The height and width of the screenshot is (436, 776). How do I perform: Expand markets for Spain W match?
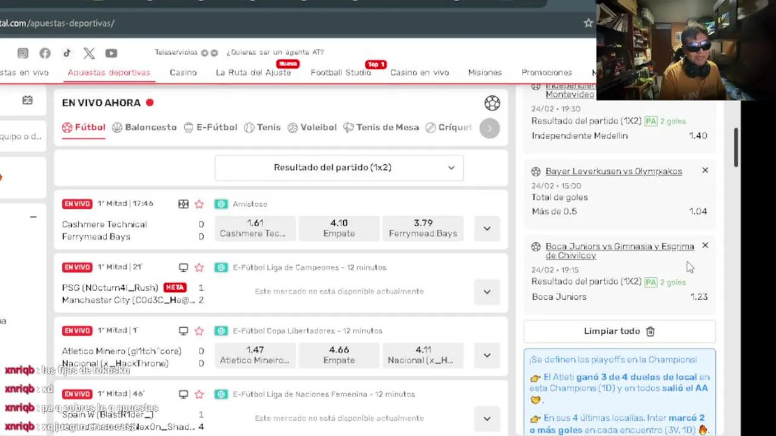point(487,418)
